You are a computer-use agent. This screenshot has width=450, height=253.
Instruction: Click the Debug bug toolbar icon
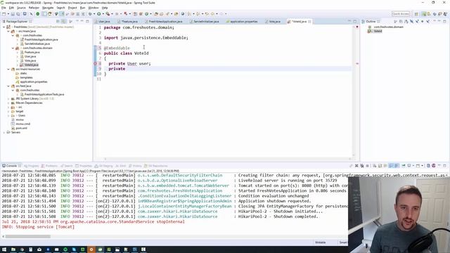pyautogui.click(x=90, y=14)
